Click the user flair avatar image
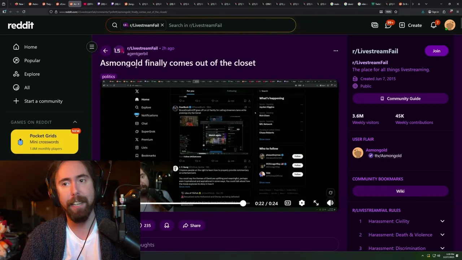462x260 pixels. click(x=358, y=153)
